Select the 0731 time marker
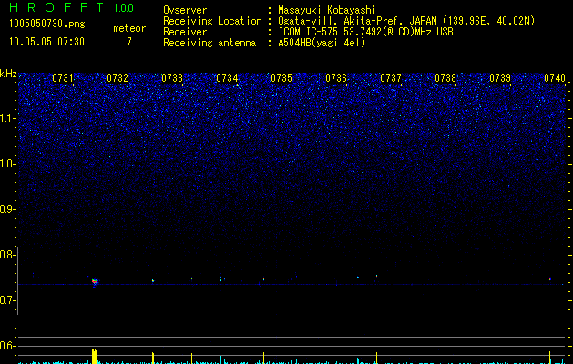The width and height of the screenshot is (573, 364). tap(64, 78)
